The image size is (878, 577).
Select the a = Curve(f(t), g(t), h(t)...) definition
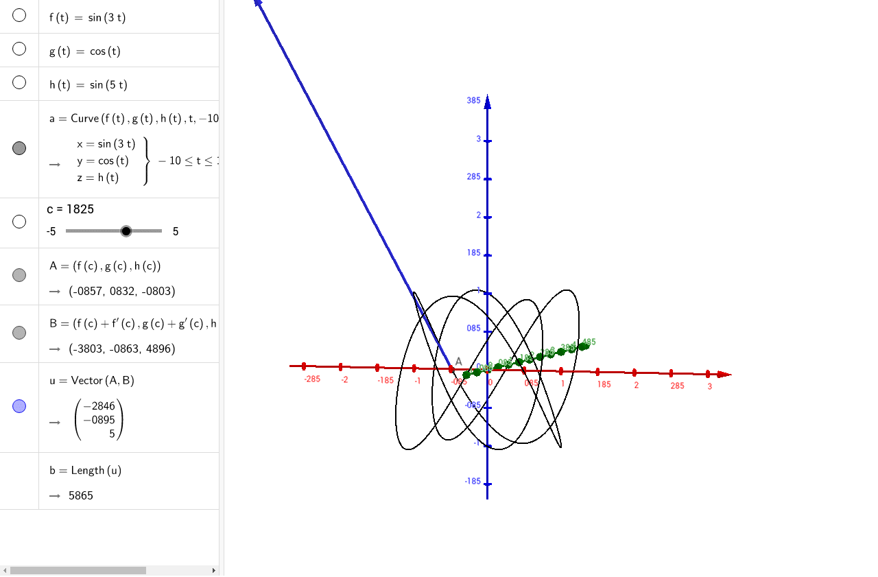click(x=134, y=119)
